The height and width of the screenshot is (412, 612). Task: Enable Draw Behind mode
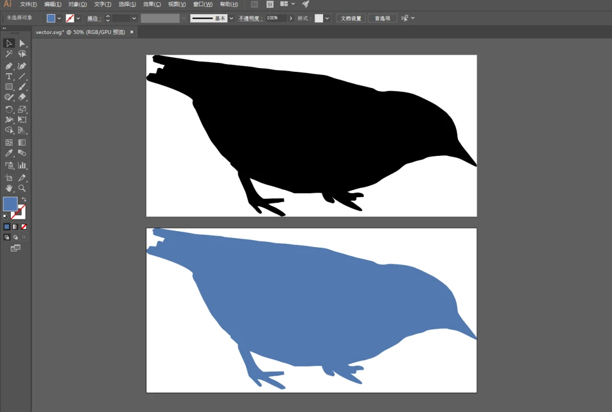tap(15, 237)
